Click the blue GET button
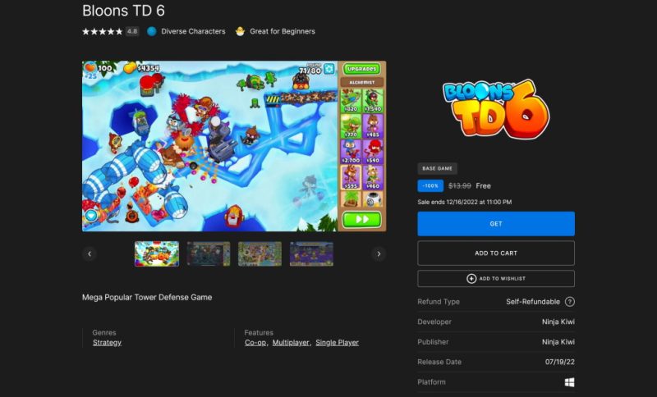 click(496, 224)
